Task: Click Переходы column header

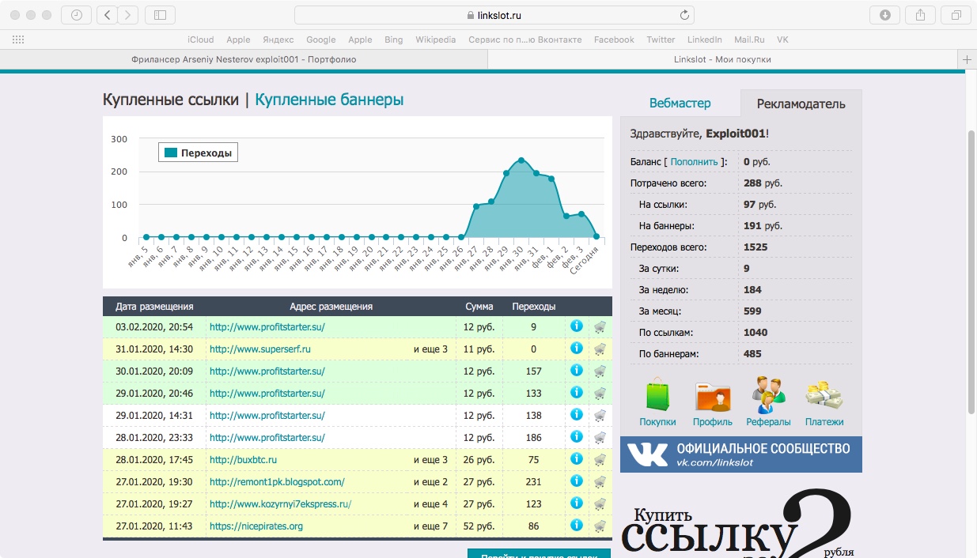Action: point(534,306)
